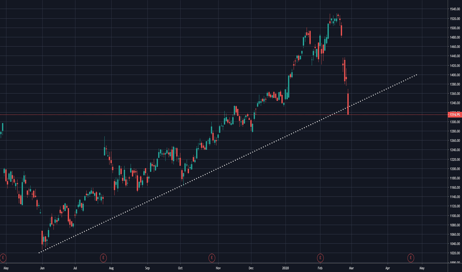Viewport: 462px width, 272px height.
Task: Click the 1020.00 price scale label
Action: (455, 253)
